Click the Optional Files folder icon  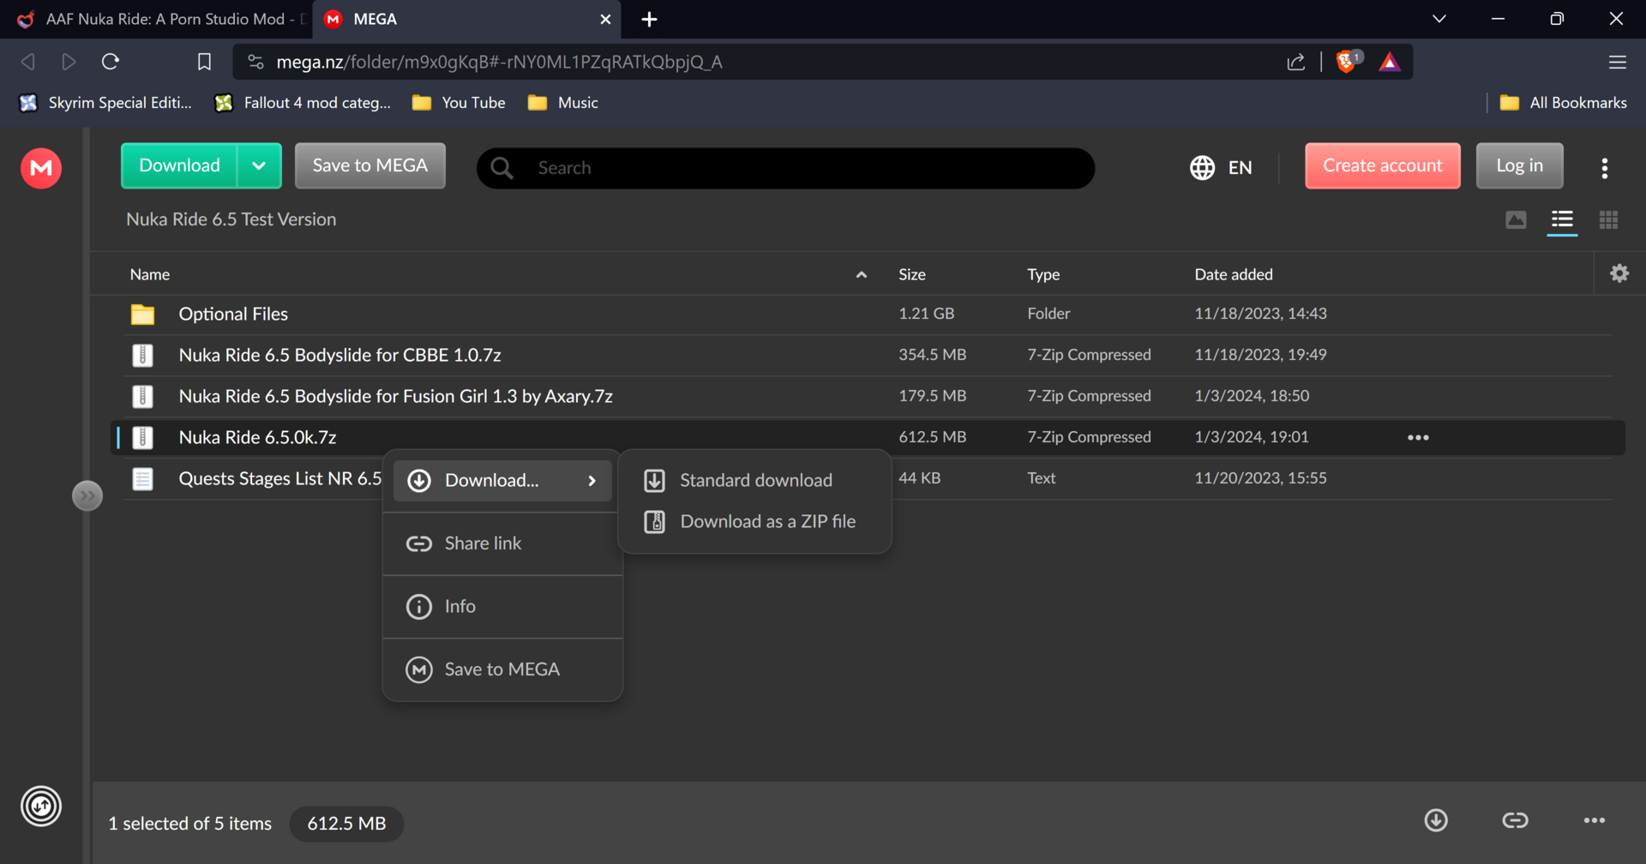142,315
